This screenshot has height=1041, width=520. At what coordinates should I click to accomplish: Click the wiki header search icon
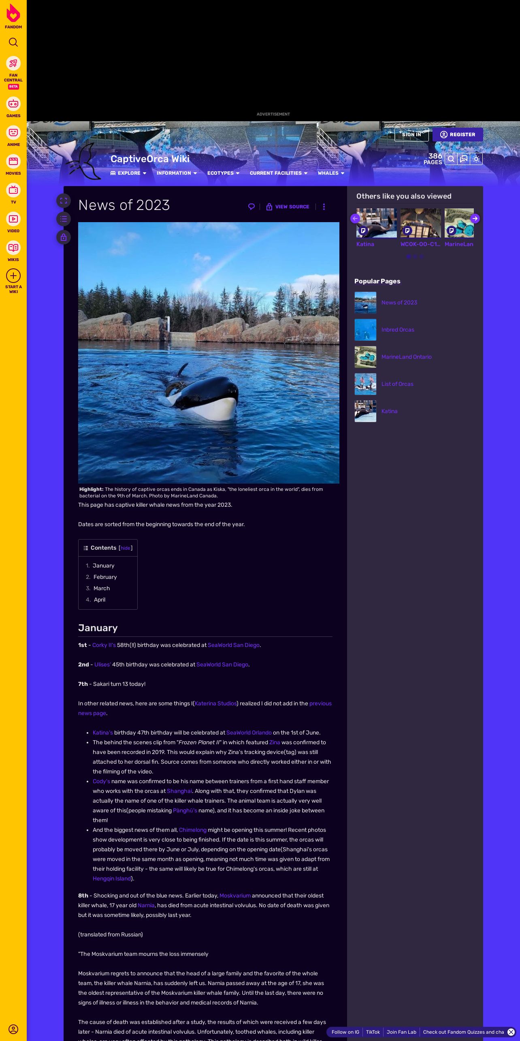click(451, 159)
